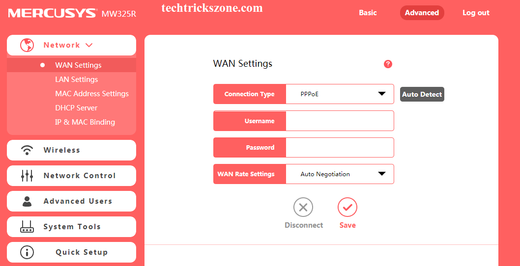This screenshot has width=520, height=266.
Task: Go to MAC Address Settings
Action: point(92,94)
